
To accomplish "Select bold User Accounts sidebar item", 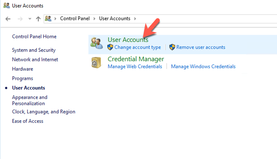I will tap(29, 88).
